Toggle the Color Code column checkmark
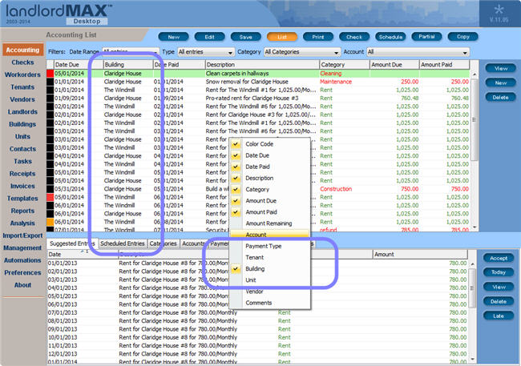 coord(236,144)
